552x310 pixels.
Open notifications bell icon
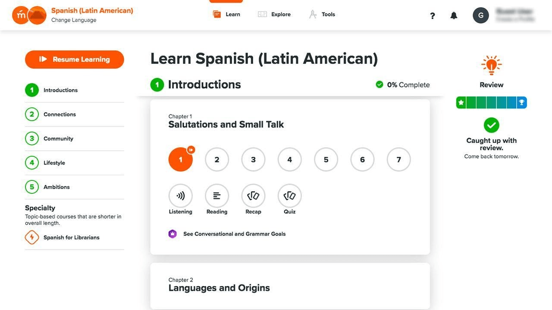[x=454, y=16]
